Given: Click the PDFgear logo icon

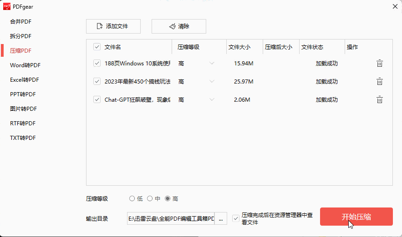Looking at the screenshot, I should click(x=7, y=7).
